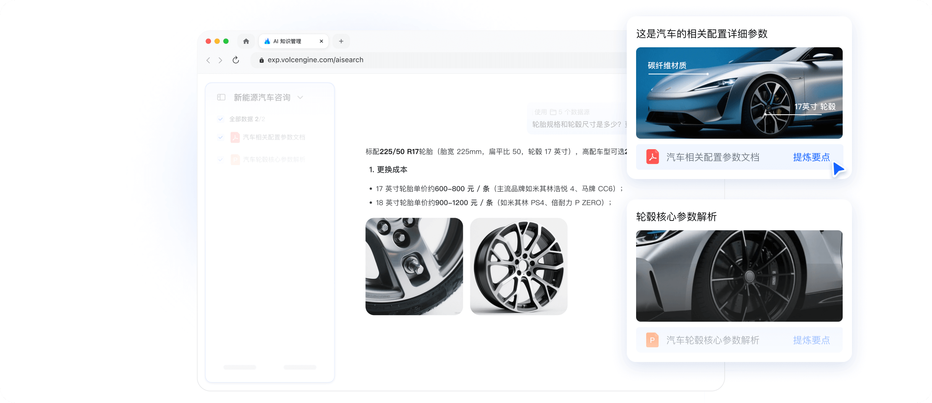Expand the 新能源汽车咨询 dropdown
This screenshot has width=932, height=403.
click(x=300, y=97)
